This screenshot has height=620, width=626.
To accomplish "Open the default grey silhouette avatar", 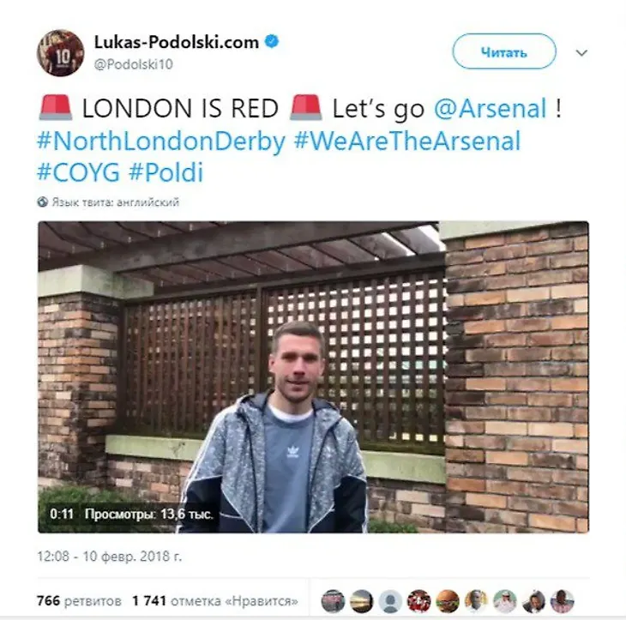I will pos(390,601).
